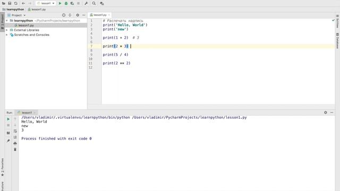The image size is (340, 191).
Task: Click the Save All icon in toolbar
Action: [10, 3]
